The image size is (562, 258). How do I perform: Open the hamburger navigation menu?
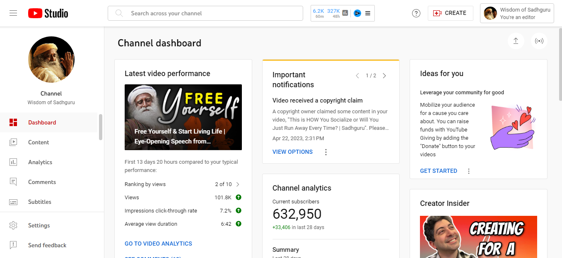point(13,13)
